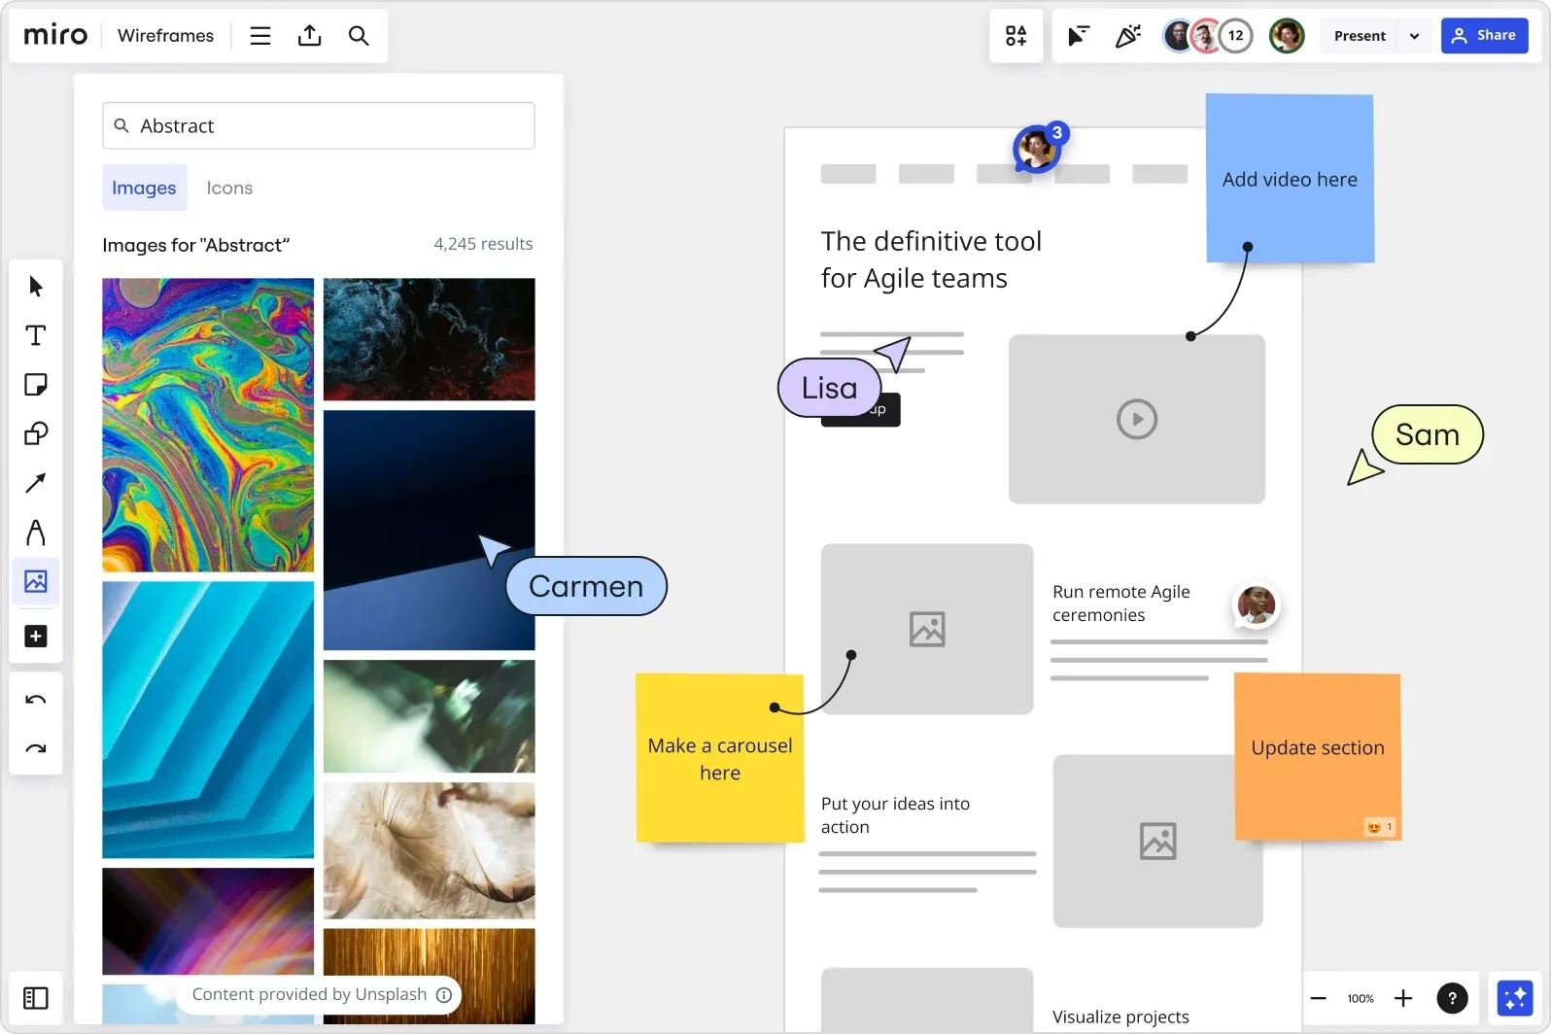Open the hamburger main menu

coord(259,36)
